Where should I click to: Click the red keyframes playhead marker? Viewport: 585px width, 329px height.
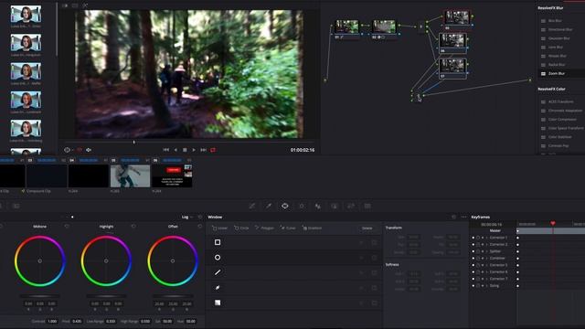tap(553, 223)
